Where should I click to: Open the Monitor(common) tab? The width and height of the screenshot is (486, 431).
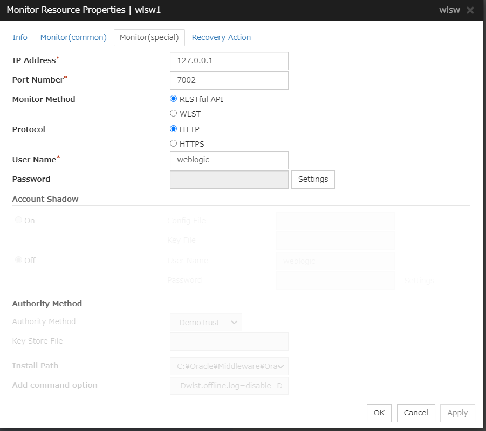point(73,37)
